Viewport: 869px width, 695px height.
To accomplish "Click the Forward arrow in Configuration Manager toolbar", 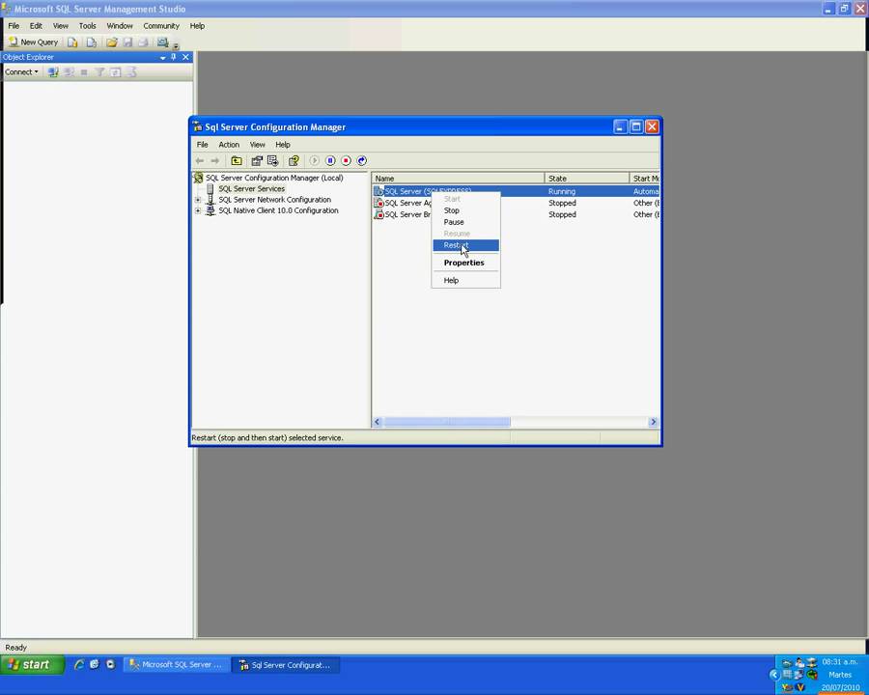I will [215, 161].
